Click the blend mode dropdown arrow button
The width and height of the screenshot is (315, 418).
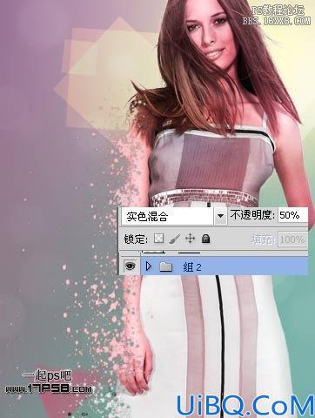coord(220,216)
